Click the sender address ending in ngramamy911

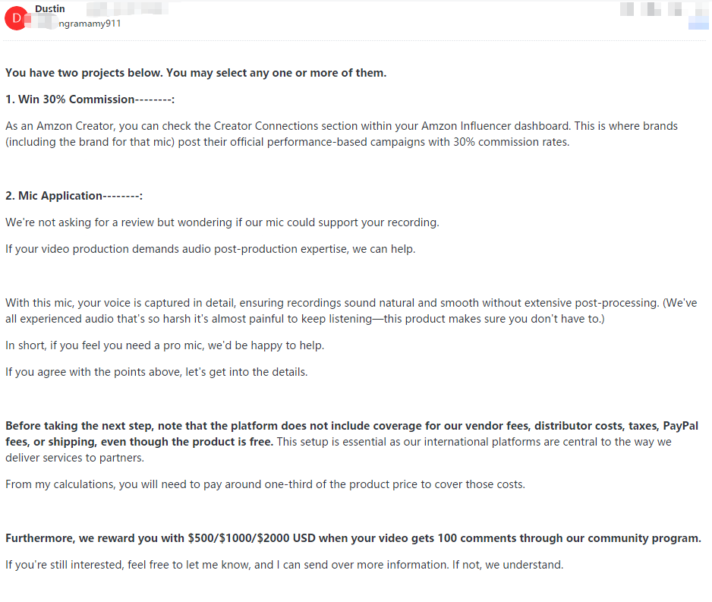tap(90, 23)
